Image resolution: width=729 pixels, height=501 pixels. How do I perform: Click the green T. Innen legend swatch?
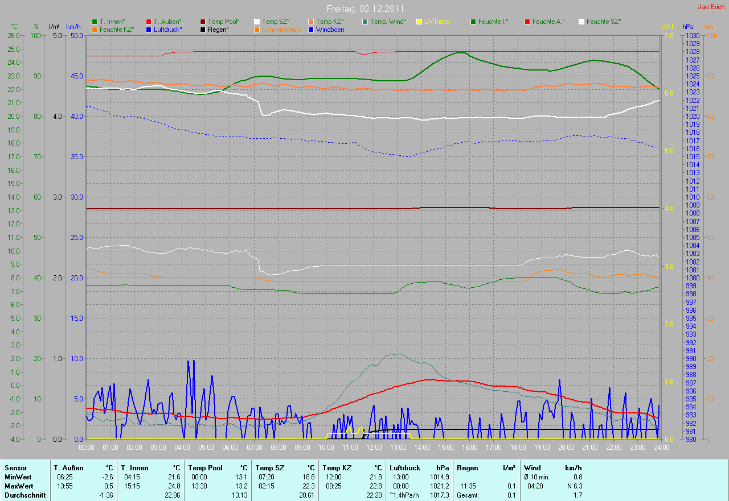[95, 22]
